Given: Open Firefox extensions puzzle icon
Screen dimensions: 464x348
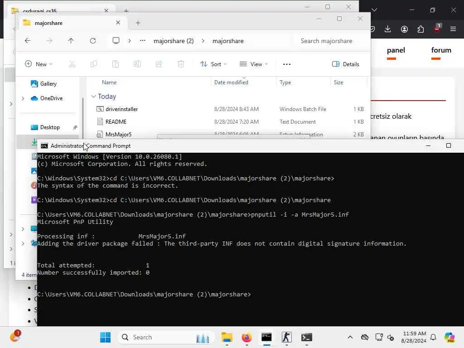Looking at the screenshot, I should click(420, 29).
